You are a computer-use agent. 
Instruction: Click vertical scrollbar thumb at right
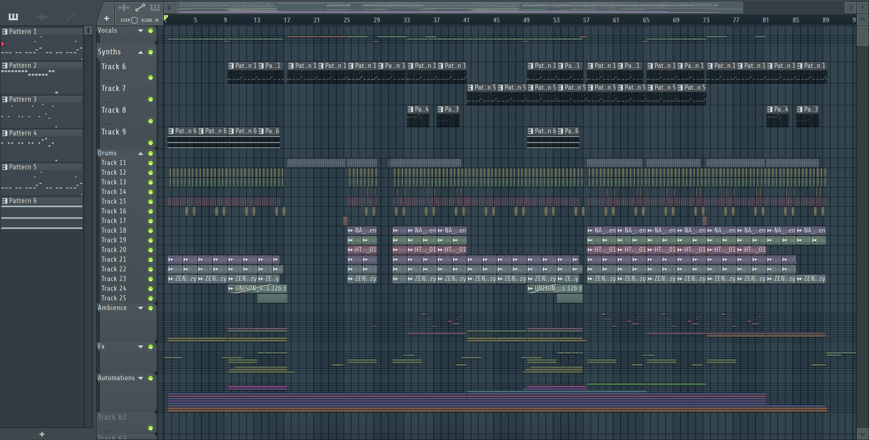[x=862, y=35]
